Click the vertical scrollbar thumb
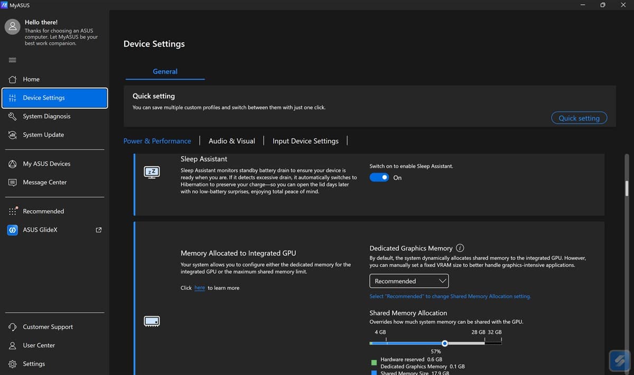This screenshot has width=634, height=375. (627, 189)
